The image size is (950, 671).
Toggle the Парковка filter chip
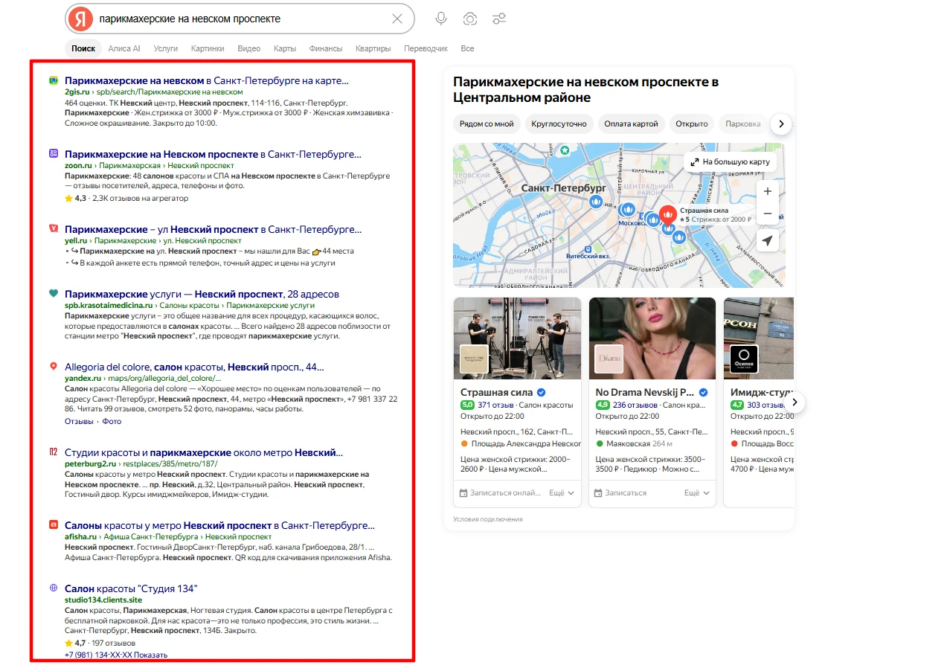click(742, 124)
